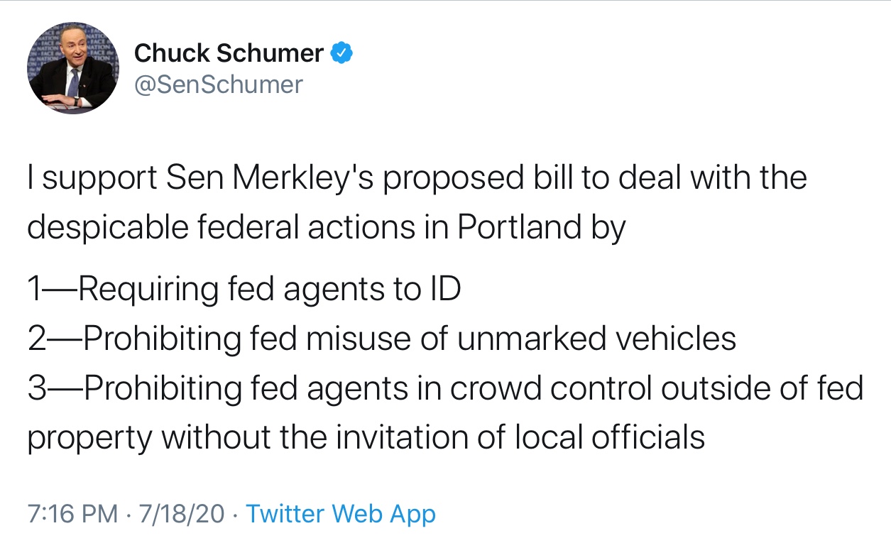Click the "2—Prohibiting fed misuse" line
Viewport: 891px width, 543px height.
pyautogui.click(x=381, y=339)
